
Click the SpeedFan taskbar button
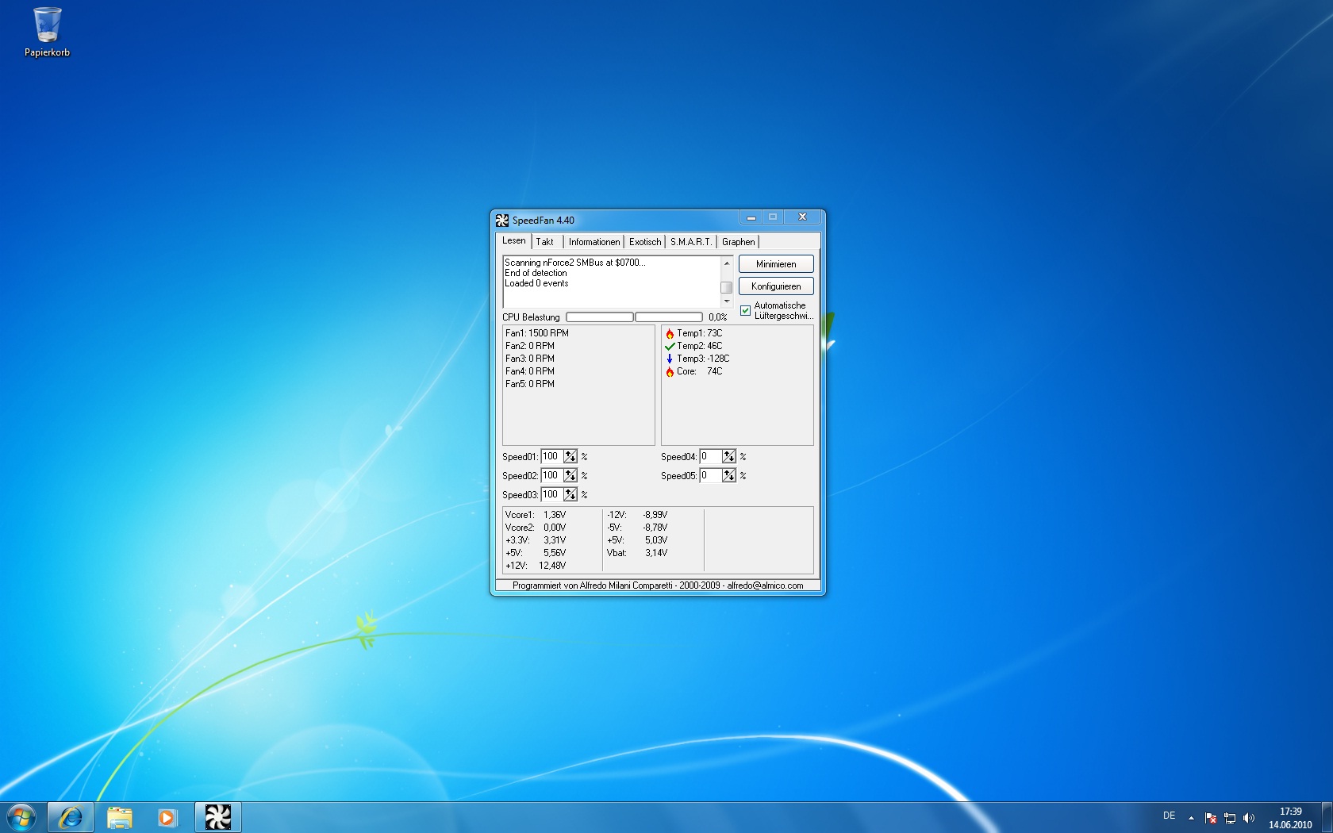click(x=218, y=817)
